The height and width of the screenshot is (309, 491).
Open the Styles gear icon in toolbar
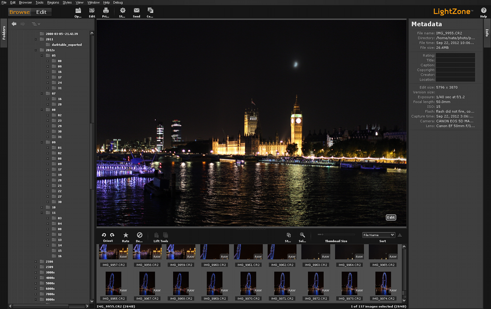[123, 10]
